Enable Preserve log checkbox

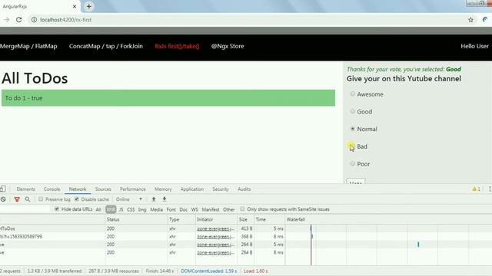coord(41,199)
